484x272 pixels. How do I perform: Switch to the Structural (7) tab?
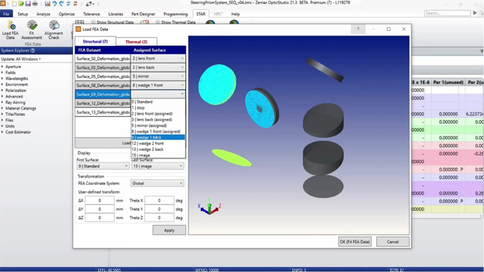pyautogui.click(x=95, y=42)
